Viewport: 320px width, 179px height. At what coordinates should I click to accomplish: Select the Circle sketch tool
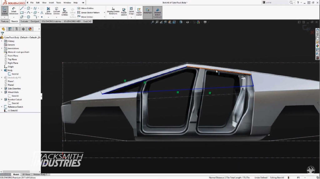click(28, 8)
